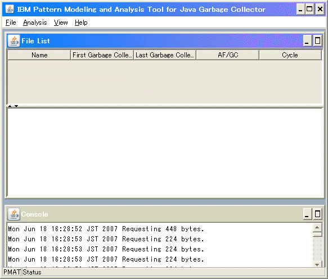Image resolution: width=328 pixels, height=279 pixels.
Task: Click the Console panel title
Action: (x=34, y=214)
